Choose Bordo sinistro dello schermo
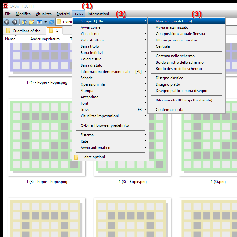 [x=186, y=62]
